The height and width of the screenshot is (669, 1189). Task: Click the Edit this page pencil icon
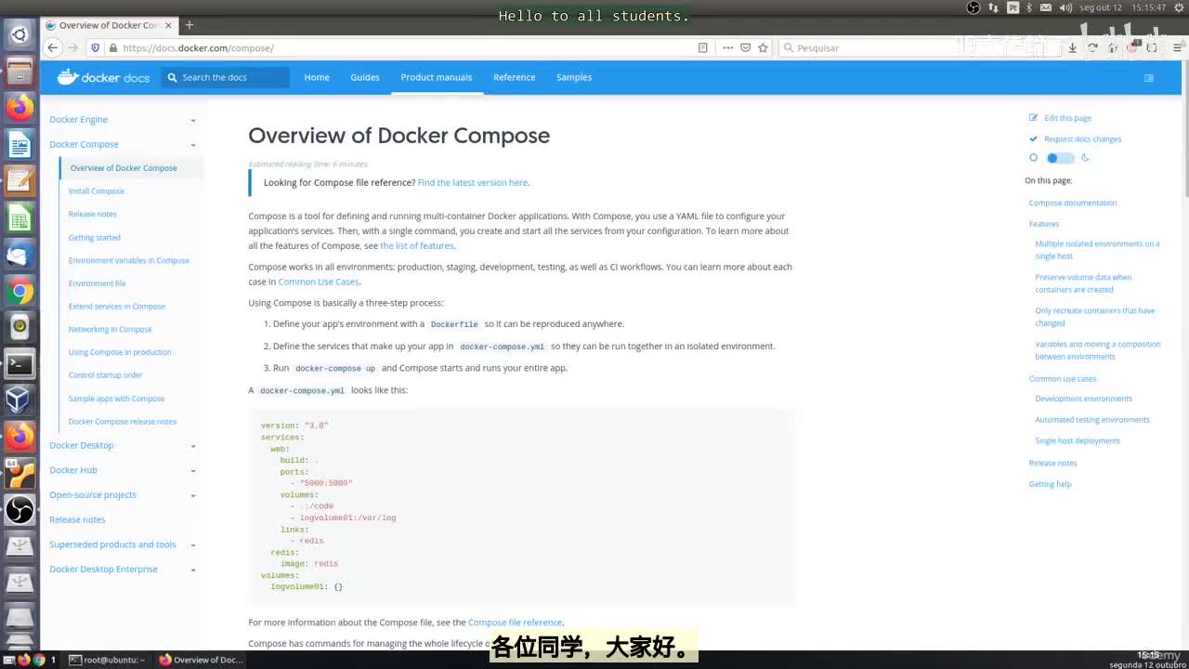1033,118
